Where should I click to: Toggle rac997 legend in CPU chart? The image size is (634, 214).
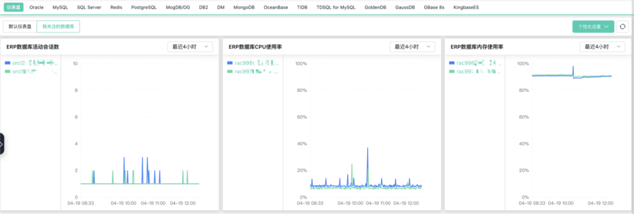click(x=253, y=72)
